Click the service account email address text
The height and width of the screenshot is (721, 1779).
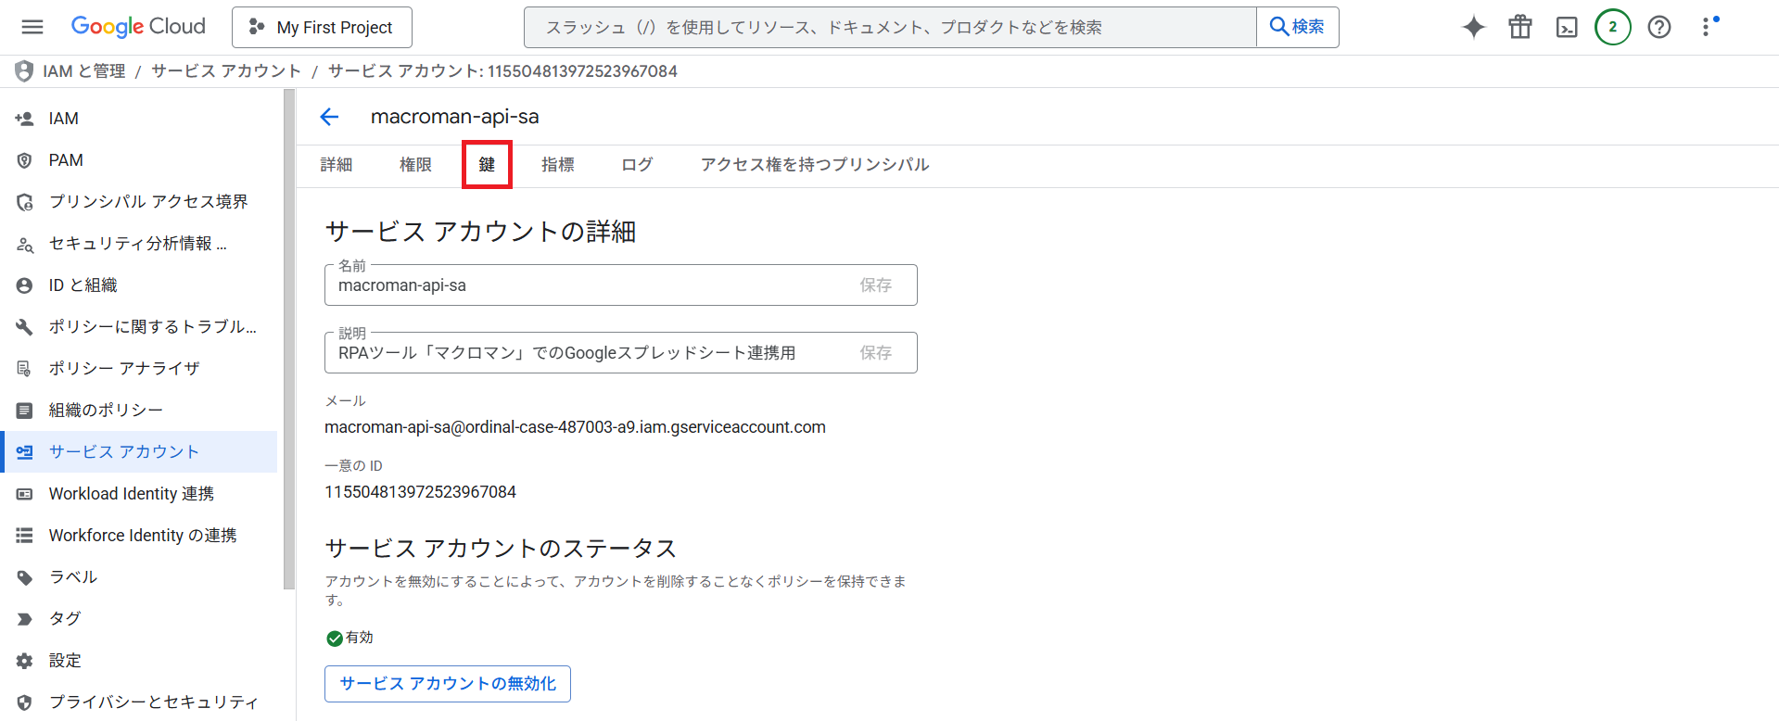click(x=575, y=427)
